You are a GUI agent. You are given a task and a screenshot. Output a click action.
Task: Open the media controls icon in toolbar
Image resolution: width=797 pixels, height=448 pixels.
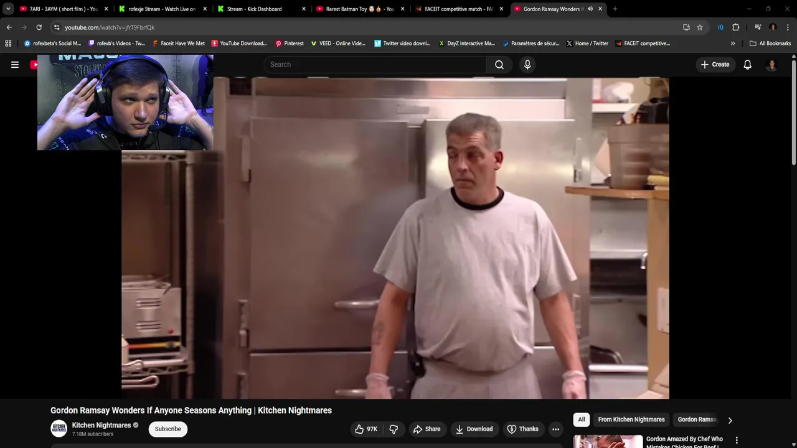coord(758,27)
